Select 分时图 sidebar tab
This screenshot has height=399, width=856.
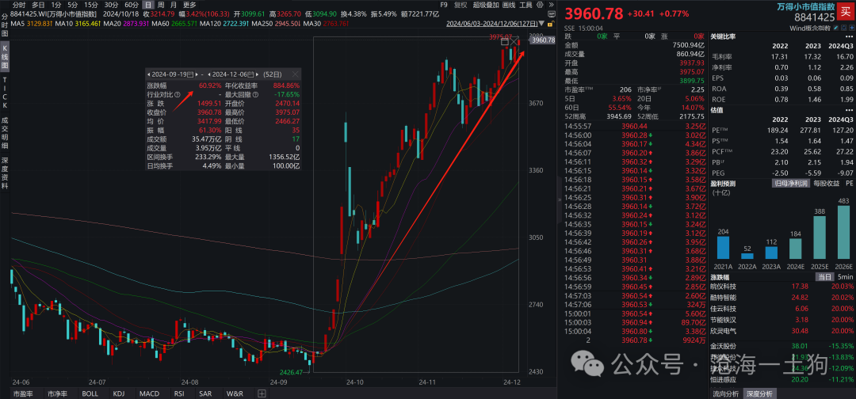tap(5, 26)
